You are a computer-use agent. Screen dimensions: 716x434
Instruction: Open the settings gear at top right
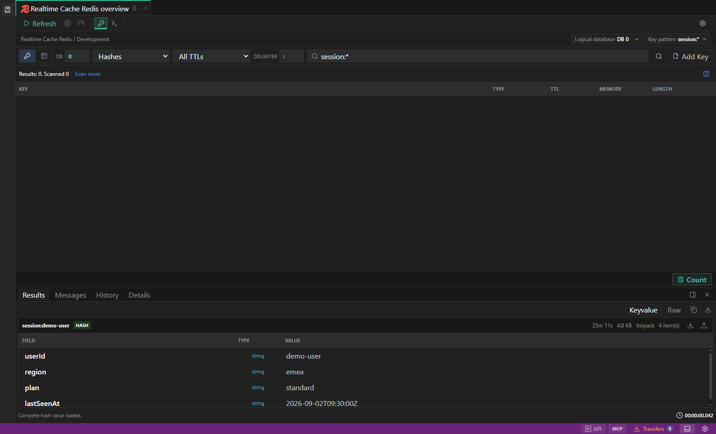pos(702,23)
